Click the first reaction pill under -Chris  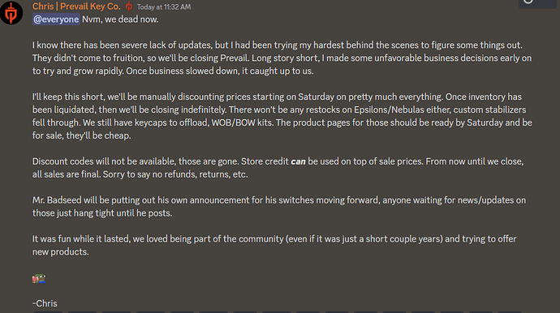click(x=48, y=312)
